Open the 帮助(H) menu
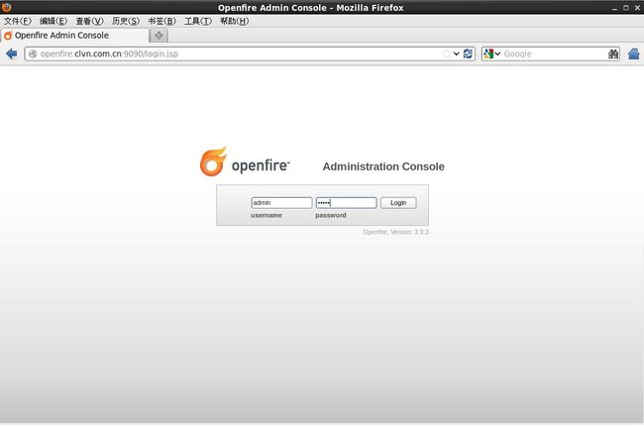644x426 pixels. click(234, 21)
